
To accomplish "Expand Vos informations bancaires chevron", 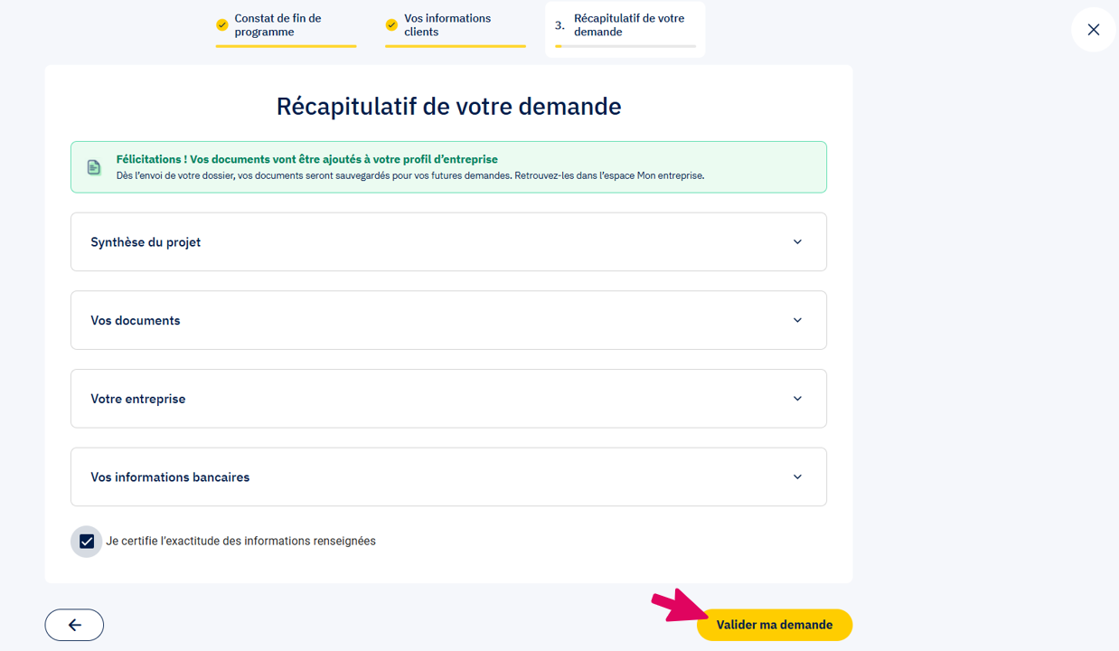I will (x=797, y=477).
